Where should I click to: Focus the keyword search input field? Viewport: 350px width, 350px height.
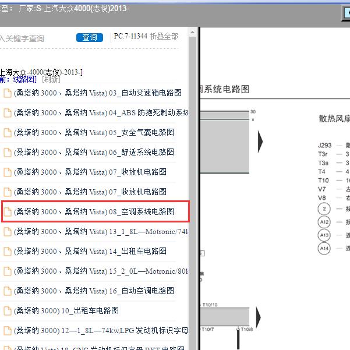[36, 38]
